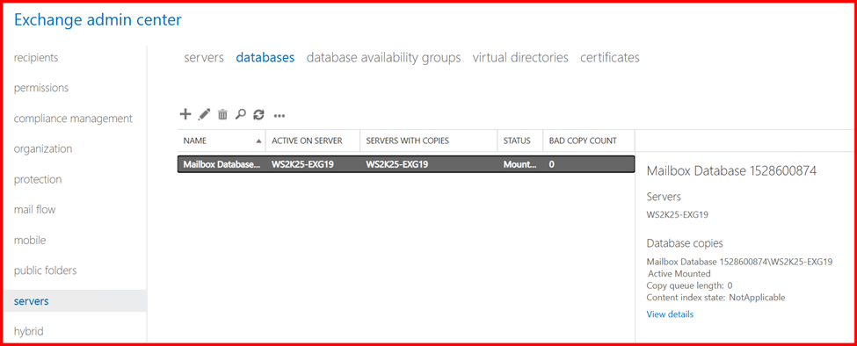
Task: Open the more options ellipsis menu
Action: pos(280,116)
